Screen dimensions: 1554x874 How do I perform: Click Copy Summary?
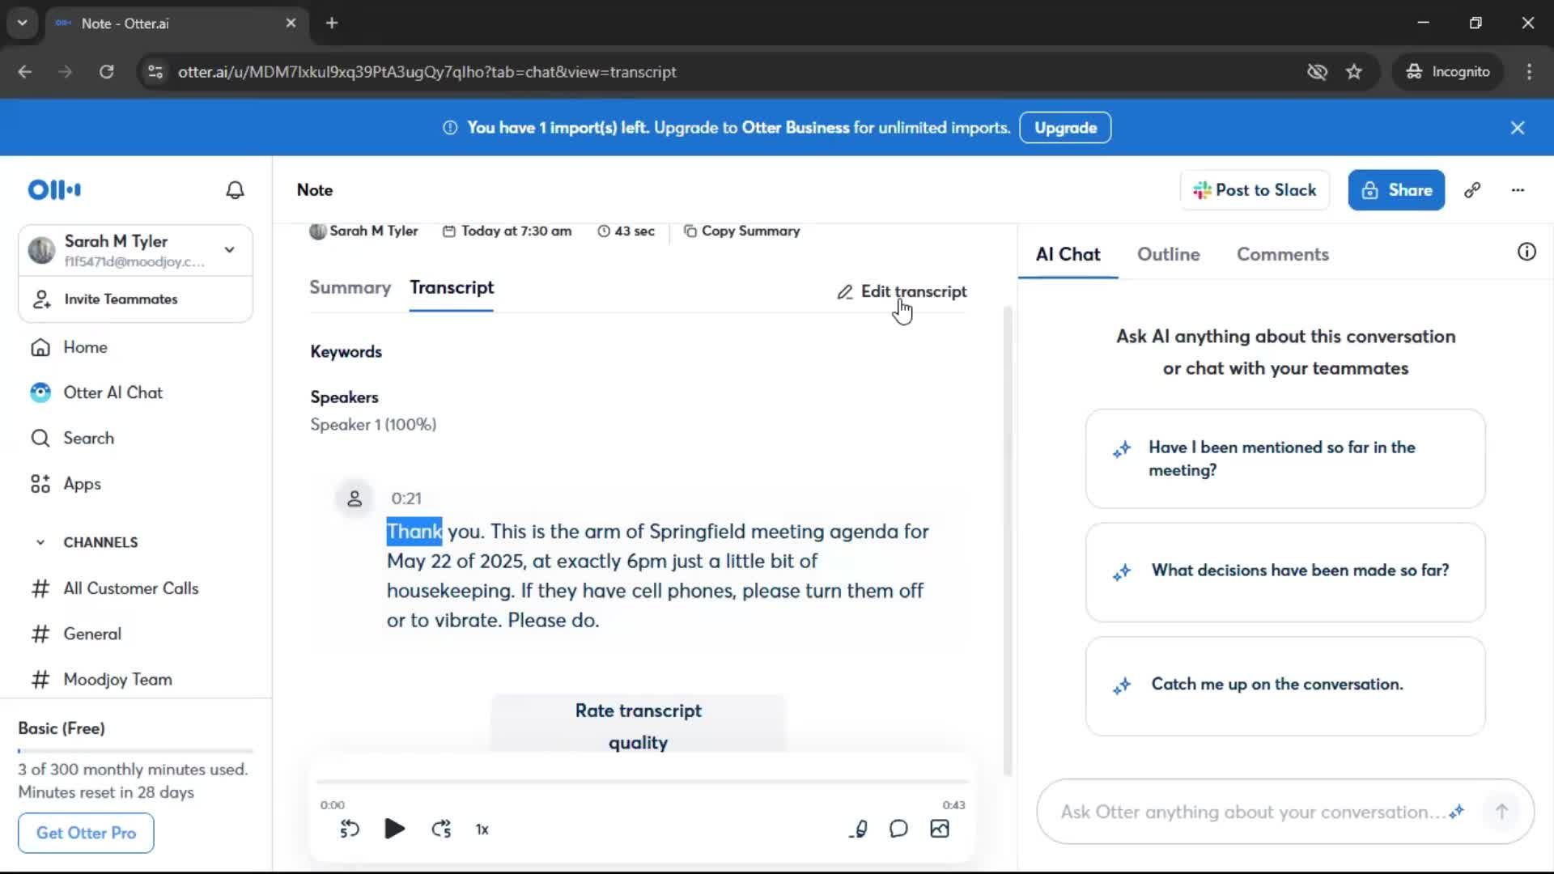click(741, 231)
